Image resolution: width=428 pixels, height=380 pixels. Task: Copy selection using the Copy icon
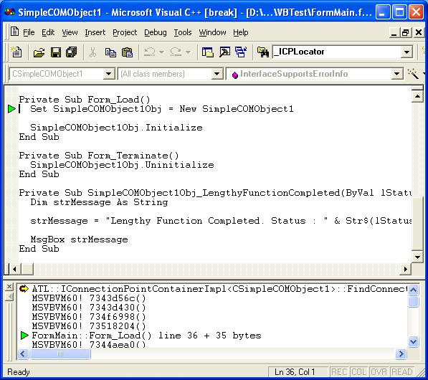110,52
